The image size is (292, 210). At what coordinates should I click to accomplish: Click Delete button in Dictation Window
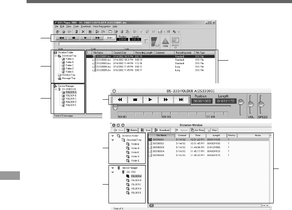point(132,130)
